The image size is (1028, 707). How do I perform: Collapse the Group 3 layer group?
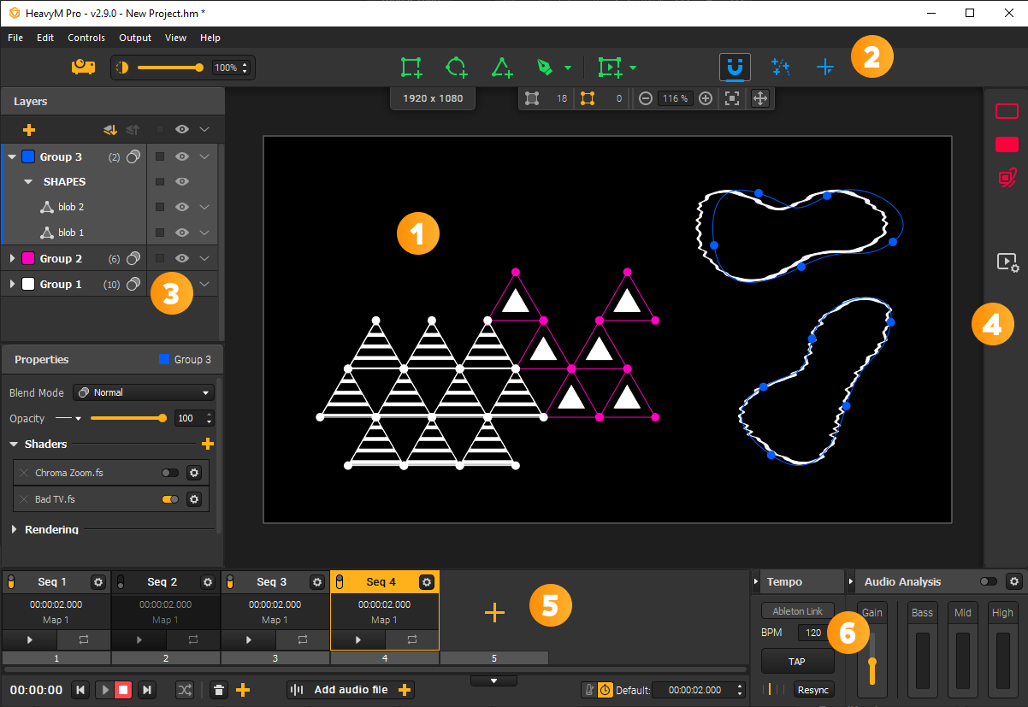[12, 157]
